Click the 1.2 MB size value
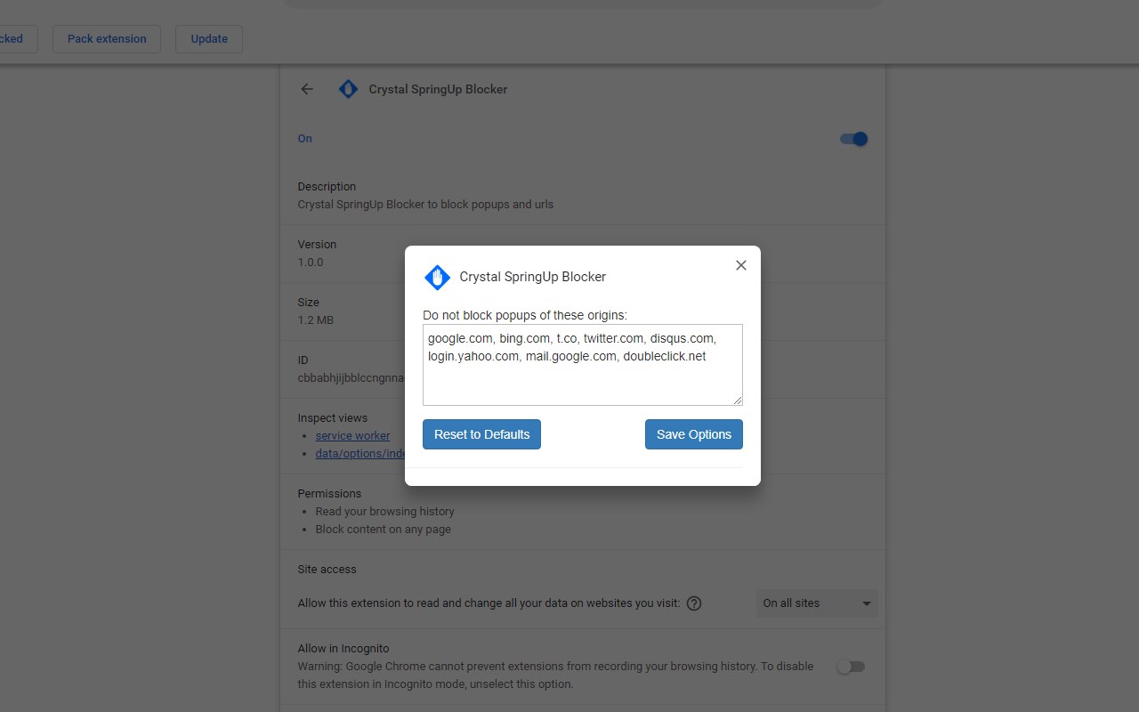 click(316, 320)
